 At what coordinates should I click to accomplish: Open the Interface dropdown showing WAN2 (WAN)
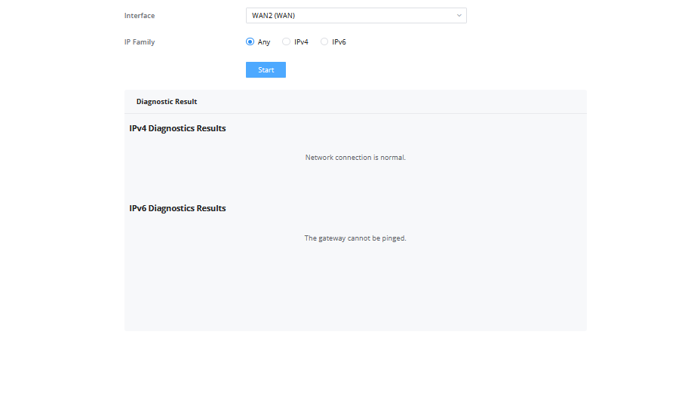356,16
